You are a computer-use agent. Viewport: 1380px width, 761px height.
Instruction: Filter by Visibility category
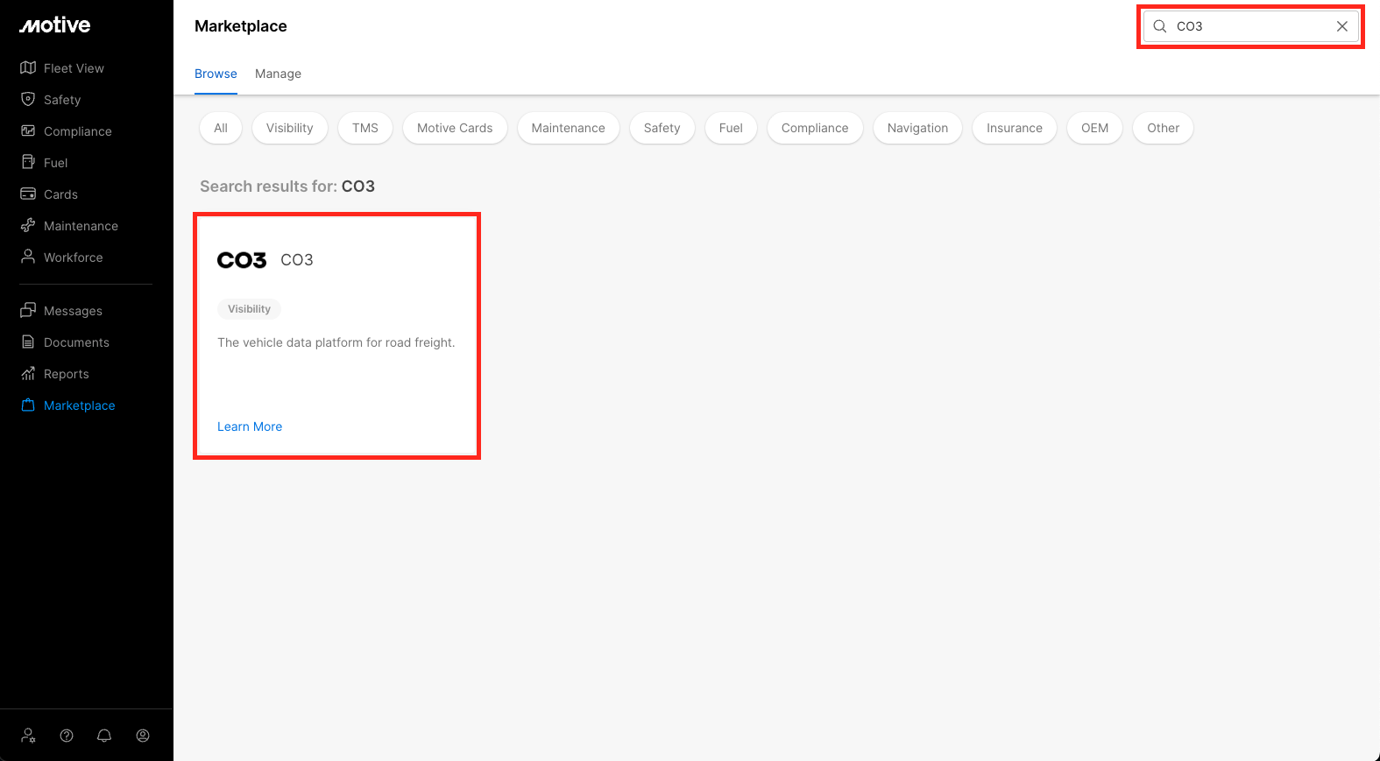tap(289, 128)
